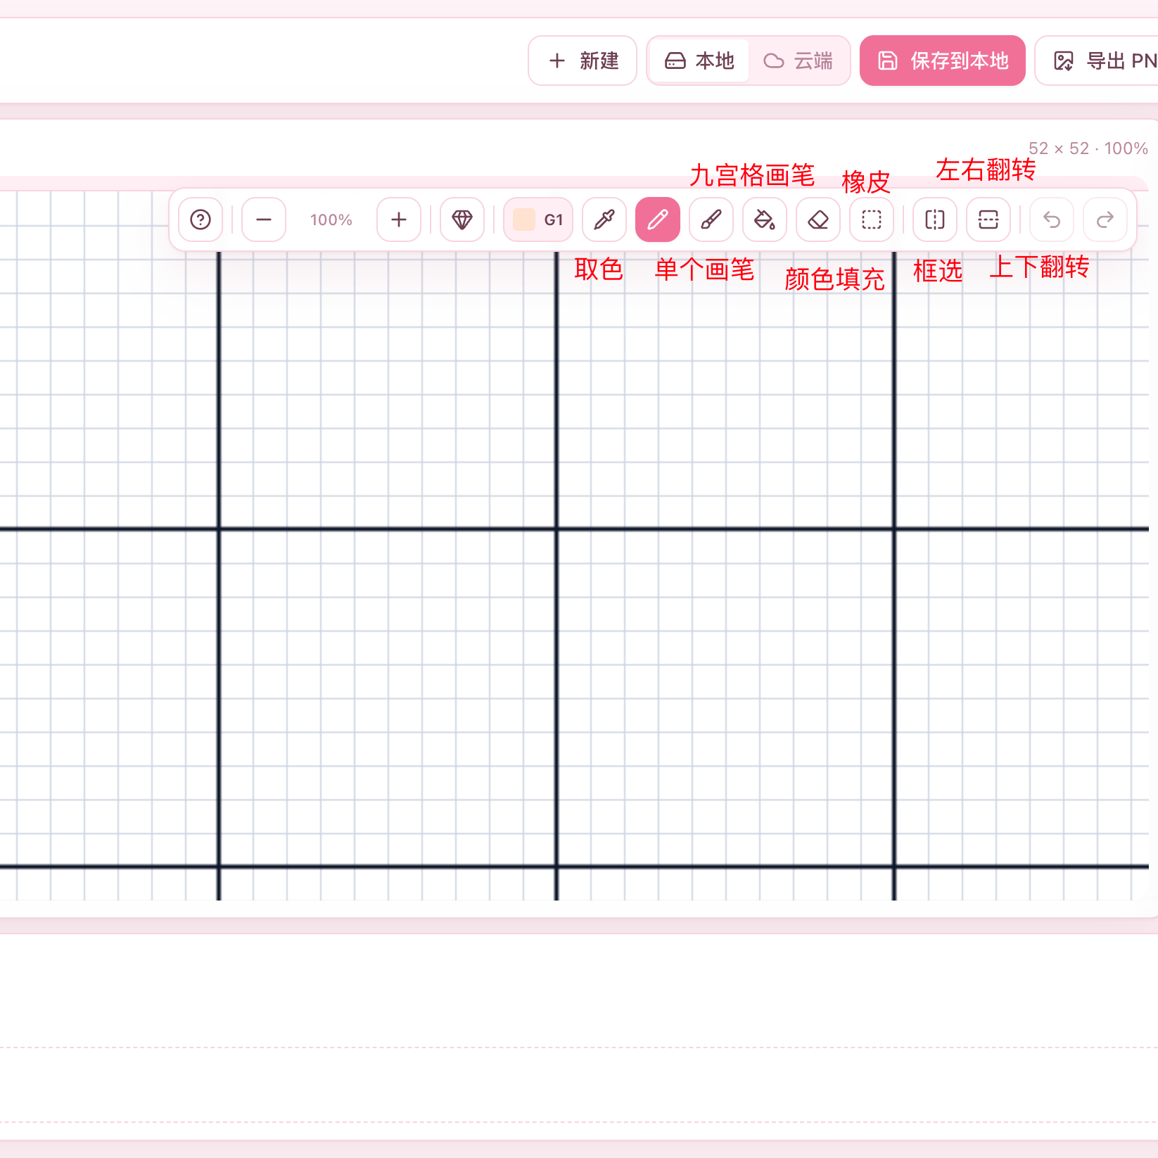
Task: Zoom out with the minus button
Action: [264, 219]
